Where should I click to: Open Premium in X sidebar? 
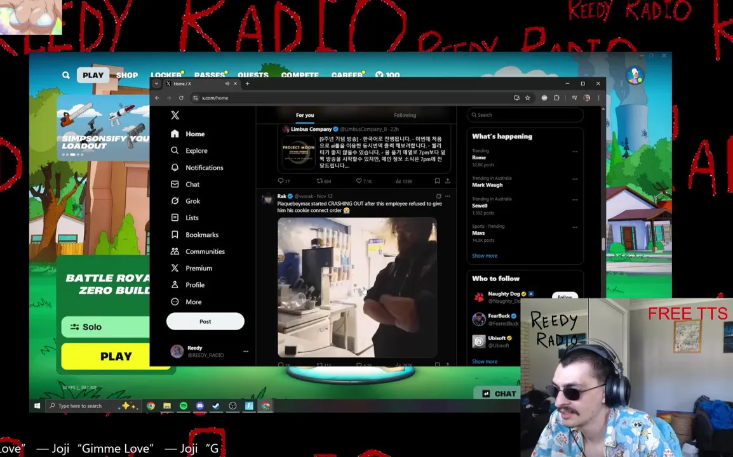pos(192,268)
